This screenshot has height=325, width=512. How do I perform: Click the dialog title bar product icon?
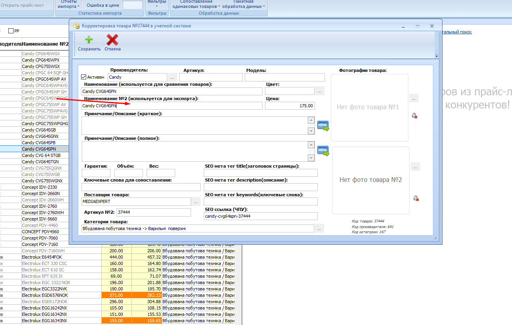76,26
